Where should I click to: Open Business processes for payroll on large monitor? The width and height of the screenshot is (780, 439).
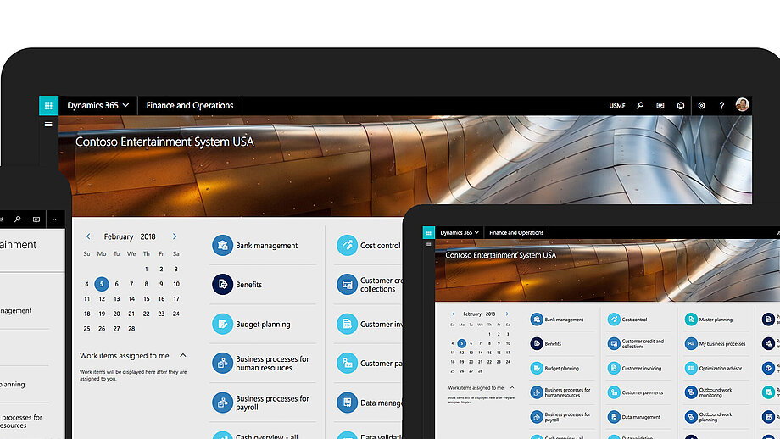point(263,403)
